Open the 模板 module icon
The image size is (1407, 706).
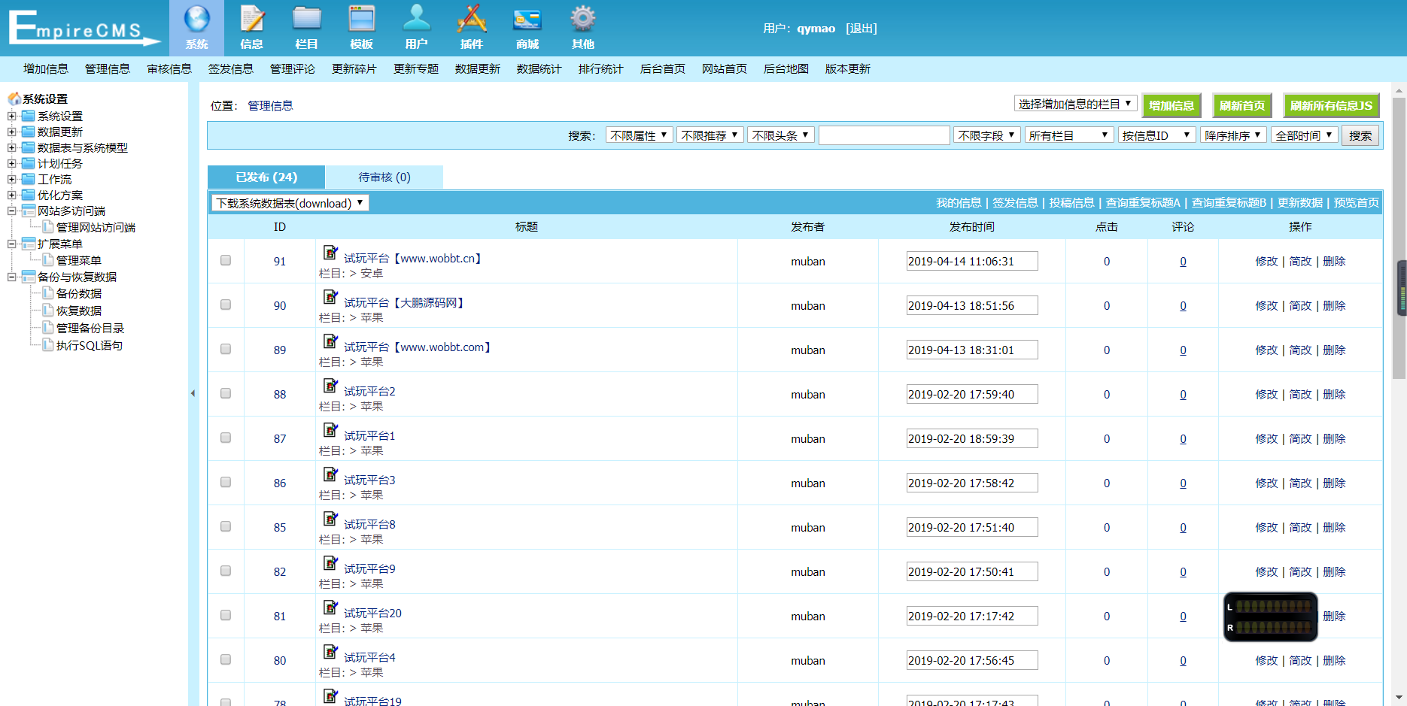coord(361,26)
